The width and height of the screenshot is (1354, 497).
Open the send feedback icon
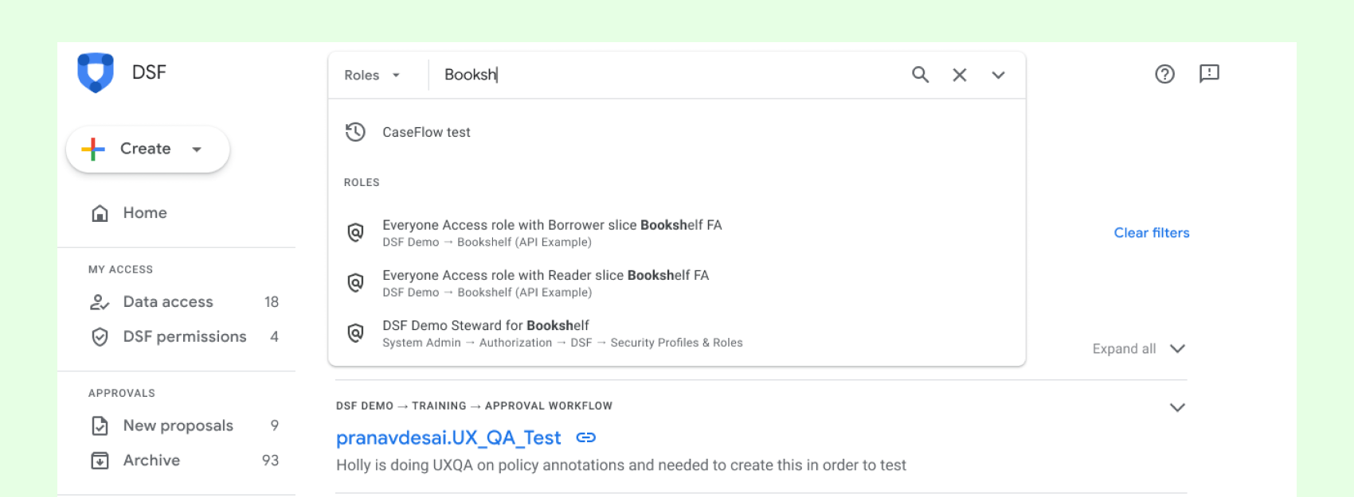click(x=1209, y=74)
